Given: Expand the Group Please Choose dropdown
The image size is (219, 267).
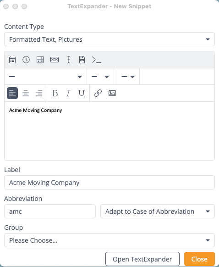Looking at the screenshot, I should coord(109,240).
